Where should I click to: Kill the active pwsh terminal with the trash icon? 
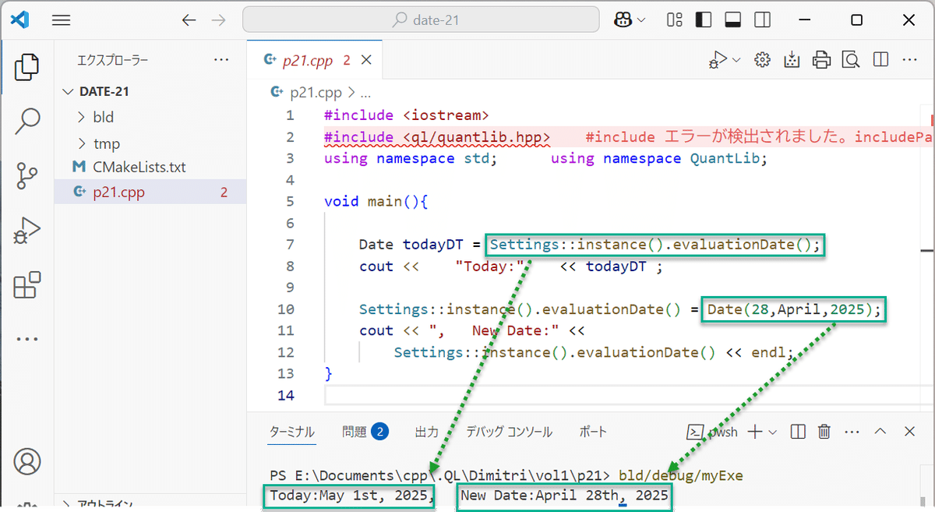coord(824,431)
